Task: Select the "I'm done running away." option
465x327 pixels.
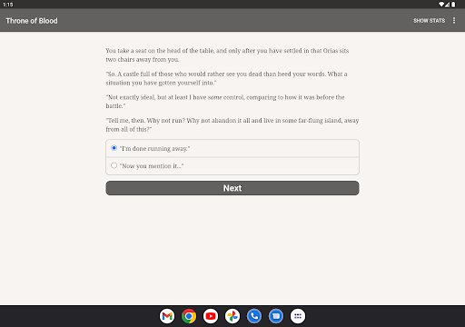Action: (232, 148)
